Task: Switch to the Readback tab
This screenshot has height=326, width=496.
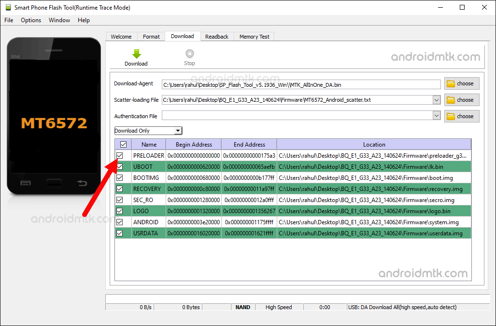Action: point(217,37)
